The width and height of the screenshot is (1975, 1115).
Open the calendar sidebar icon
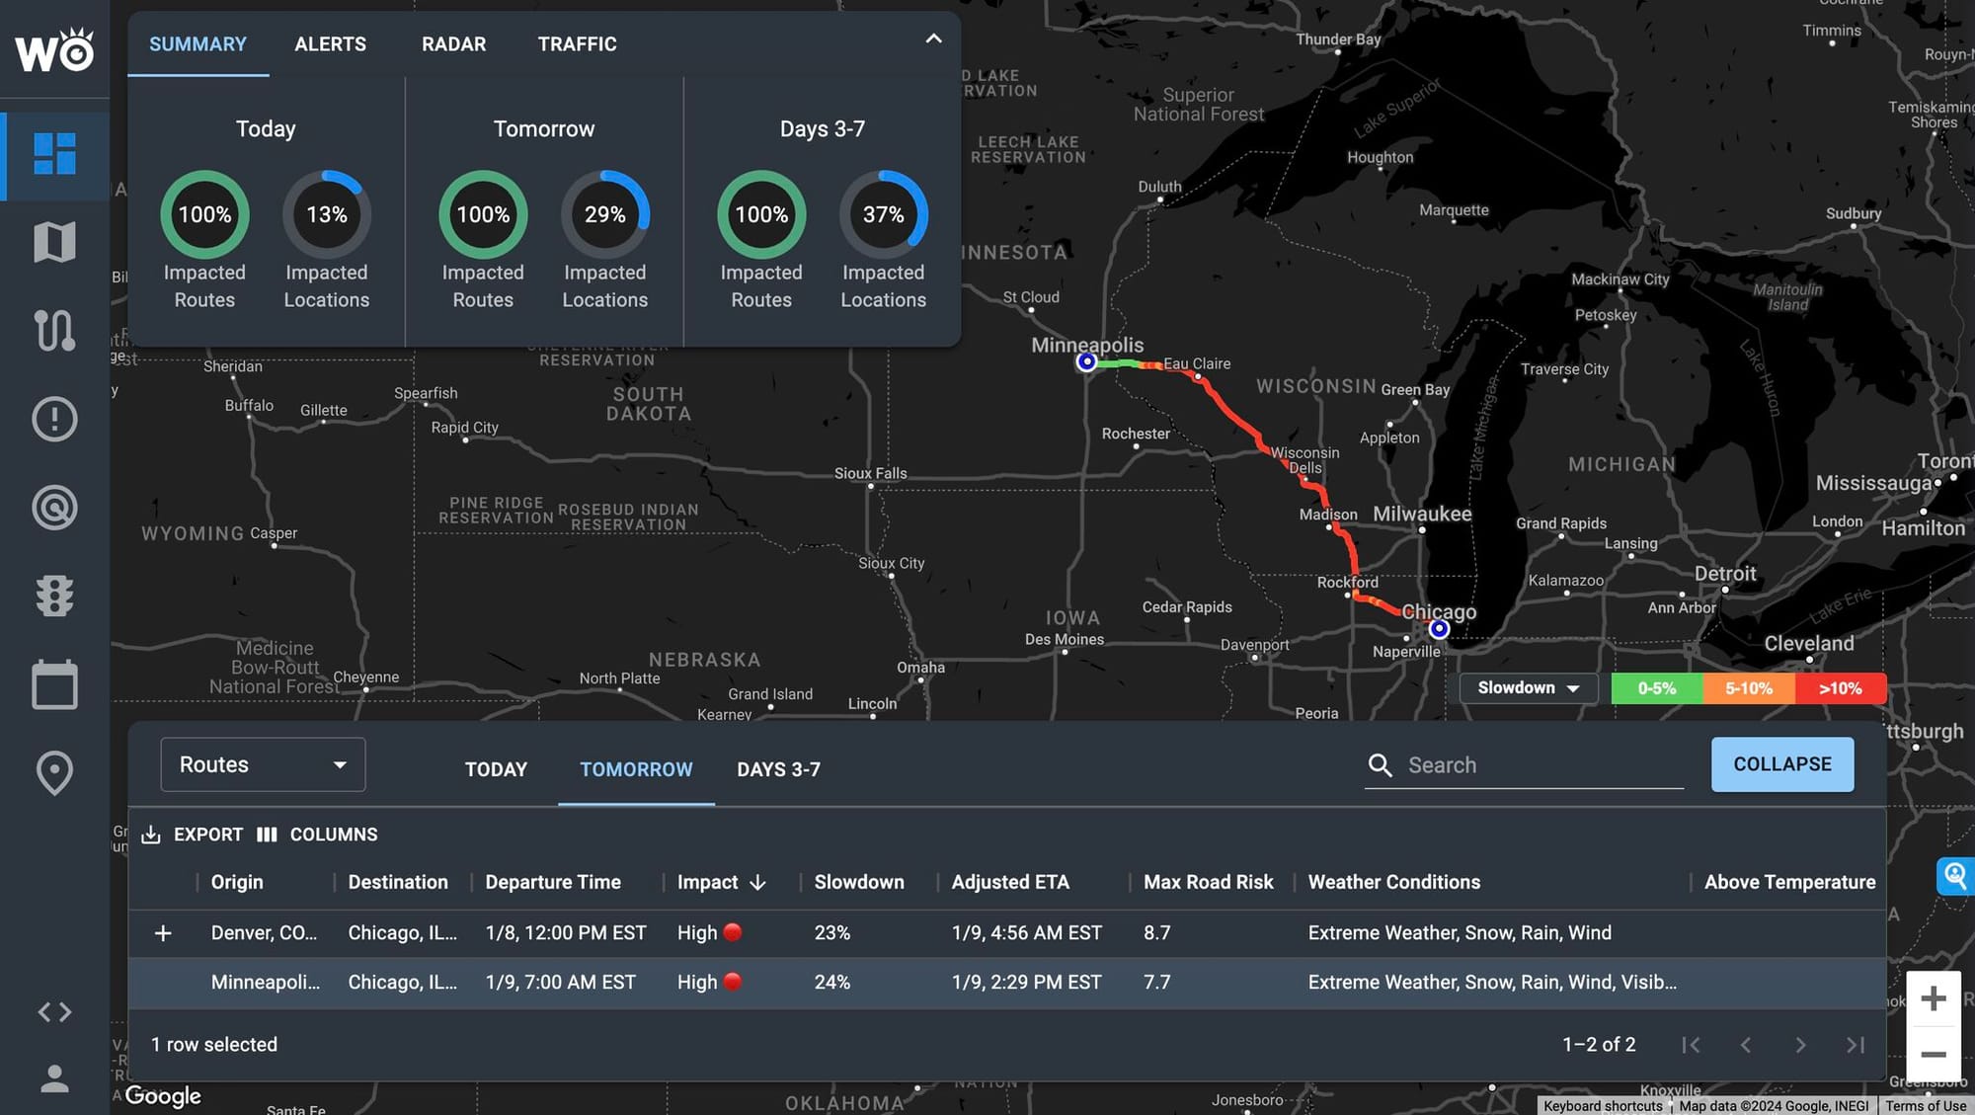click(54, 684)
